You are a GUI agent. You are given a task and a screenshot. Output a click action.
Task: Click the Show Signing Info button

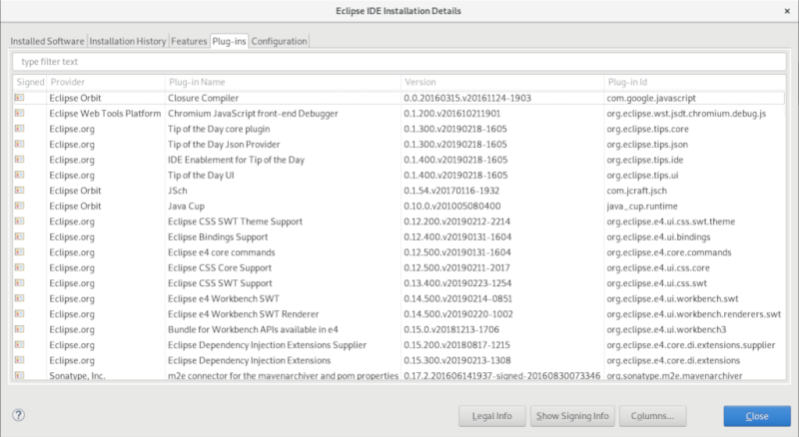point(572,416)
